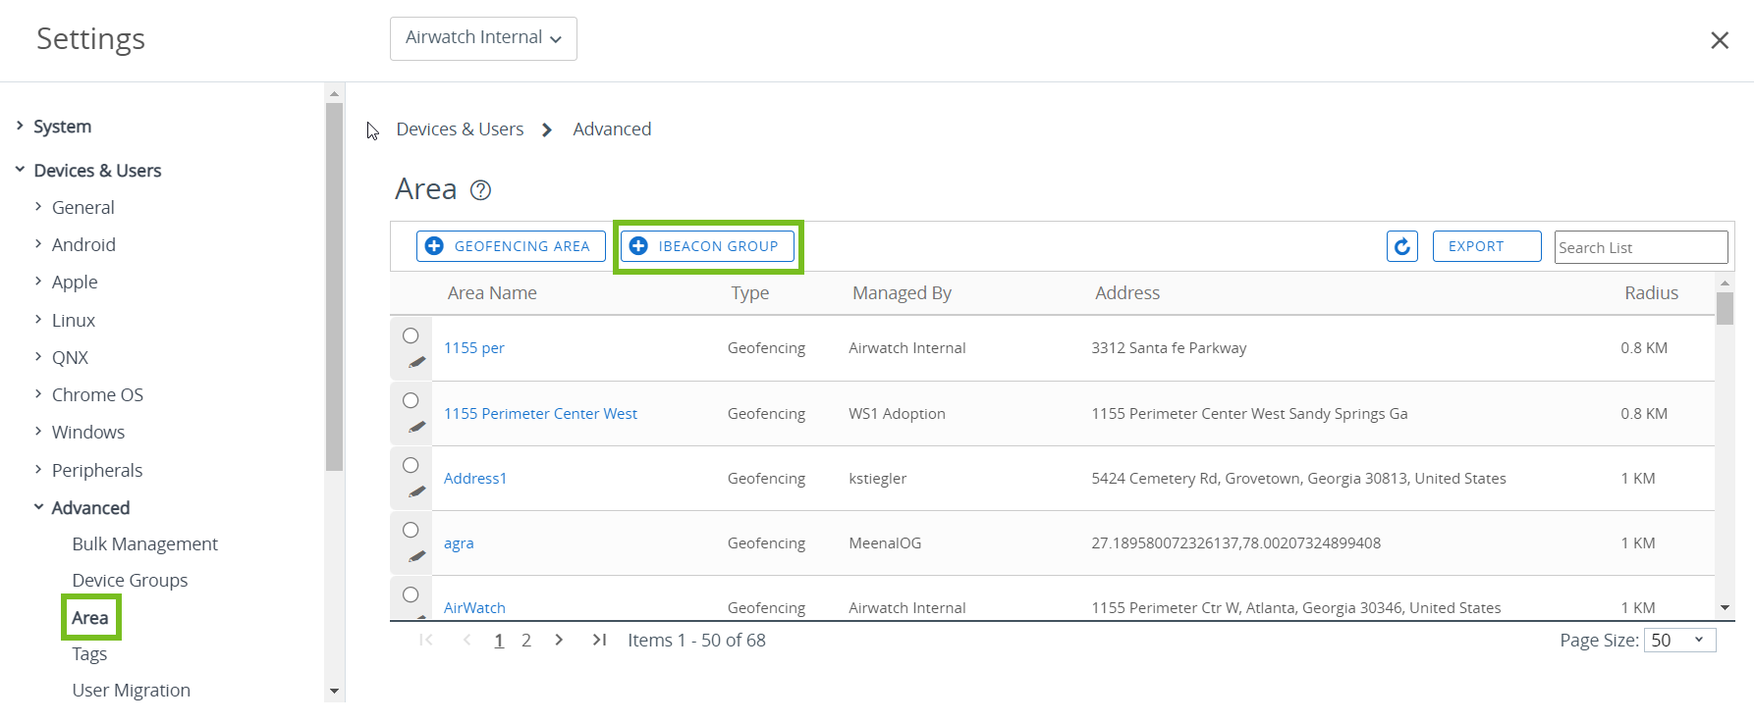Image resolution: width=1754 pixels, height=722 pixels.
Task: Click the breadcrumb chevron after Devices & Users
Action: [547, 129]
